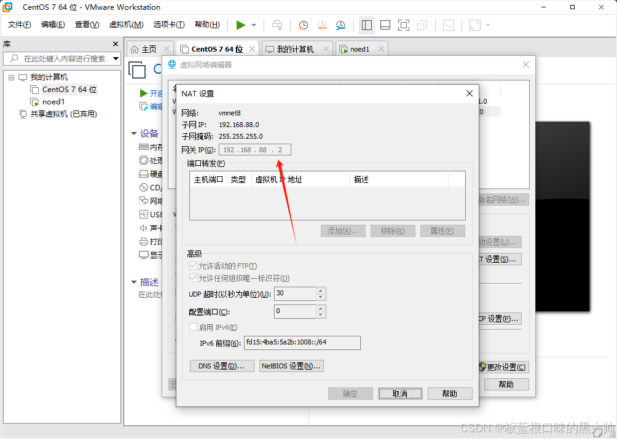The width and height of the screenshot is (617, 439).
Task: Click 更改设置(C) in network editor
Action: [x=503, y=367]
